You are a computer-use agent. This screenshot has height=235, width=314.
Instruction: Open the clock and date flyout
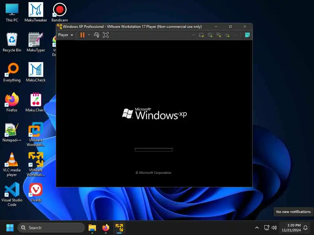pos(291,228)
